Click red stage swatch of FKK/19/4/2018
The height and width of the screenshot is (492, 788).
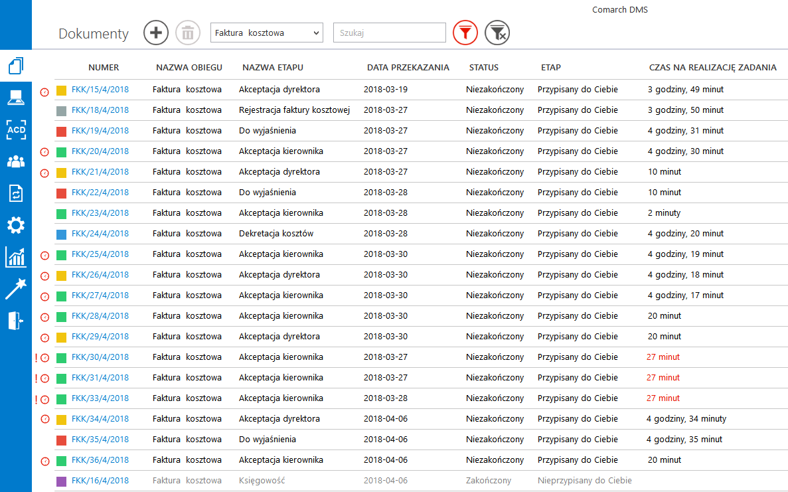[61, 131]
